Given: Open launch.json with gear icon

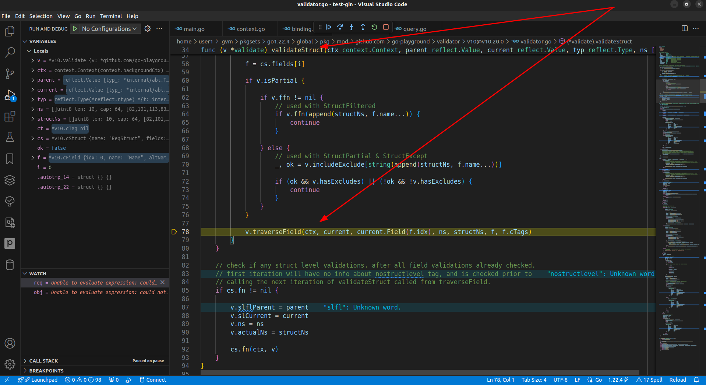Looking at the screenshot, I should click(x=148, y=29).
